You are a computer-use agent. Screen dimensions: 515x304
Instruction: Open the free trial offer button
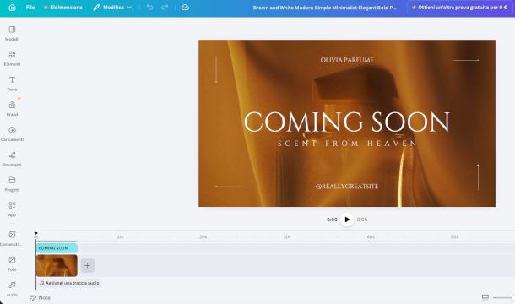(459, 8)
